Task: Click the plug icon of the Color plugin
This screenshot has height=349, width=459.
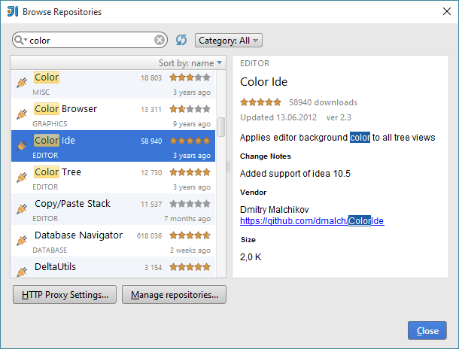Action: [22, 83]
